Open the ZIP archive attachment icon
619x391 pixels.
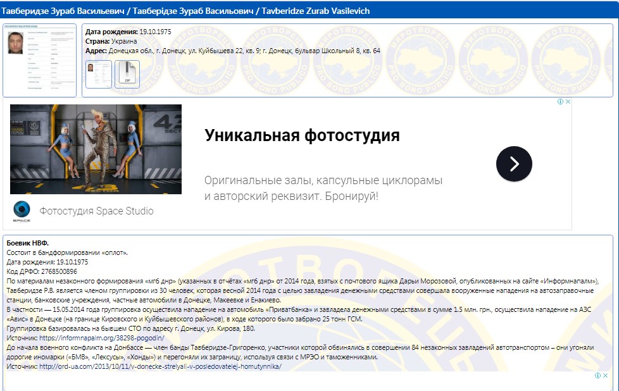click(127, 74)
